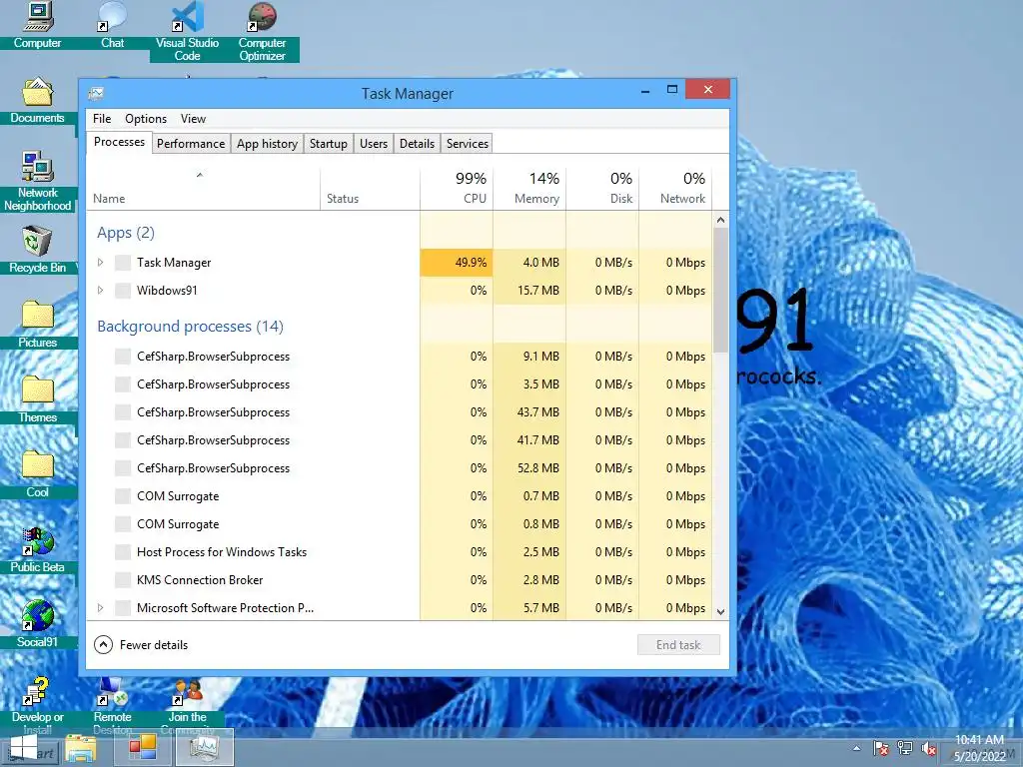Image resolution: width=1023 pixels, height=767 pixels.
Task: Click the taskbar clock showing 10:41 AM
Action: point(979,748)
